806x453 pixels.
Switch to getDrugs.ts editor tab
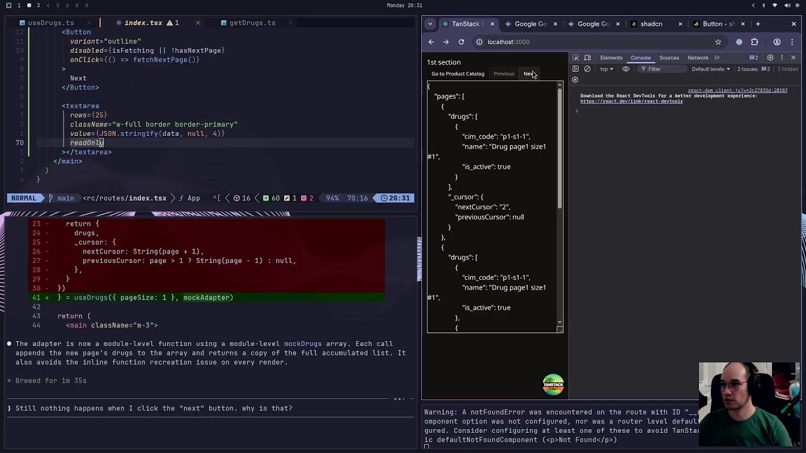pos(252,23)
